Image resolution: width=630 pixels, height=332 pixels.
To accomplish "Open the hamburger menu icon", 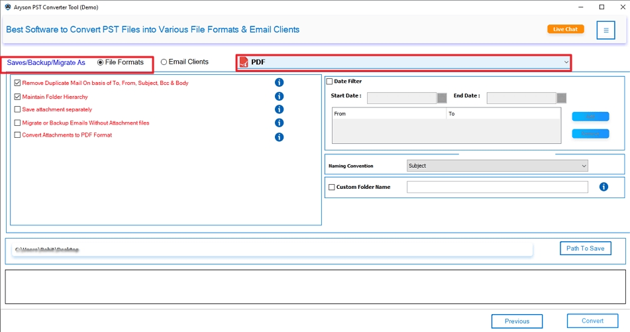I will (605, 30).
